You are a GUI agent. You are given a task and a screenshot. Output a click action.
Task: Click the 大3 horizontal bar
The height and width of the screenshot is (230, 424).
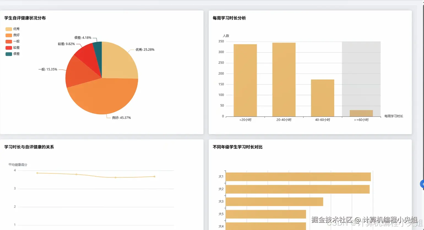coord(274,202)
